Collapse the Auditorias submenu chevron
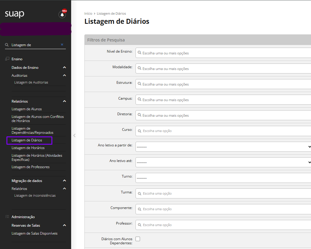This screenshot has height=249, width=311. click(x=64, y=75)
